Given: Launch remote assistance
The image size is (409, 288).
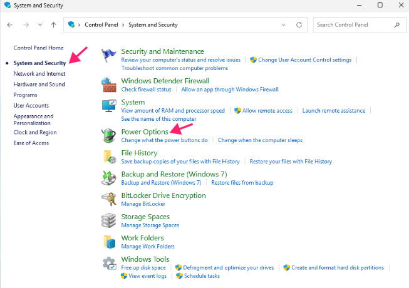Looking at the screenshot, I should 334,111.
